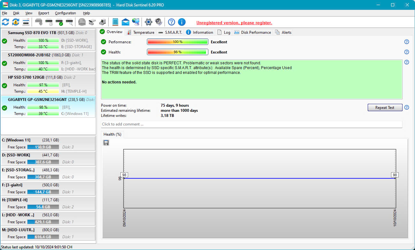Select the C: [Windows 11] partition

(x=48, y=144)
